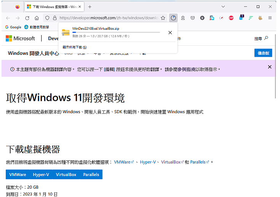280x197 pixels.
Task: Follow the Parallels external link
Action: (200, 162)
